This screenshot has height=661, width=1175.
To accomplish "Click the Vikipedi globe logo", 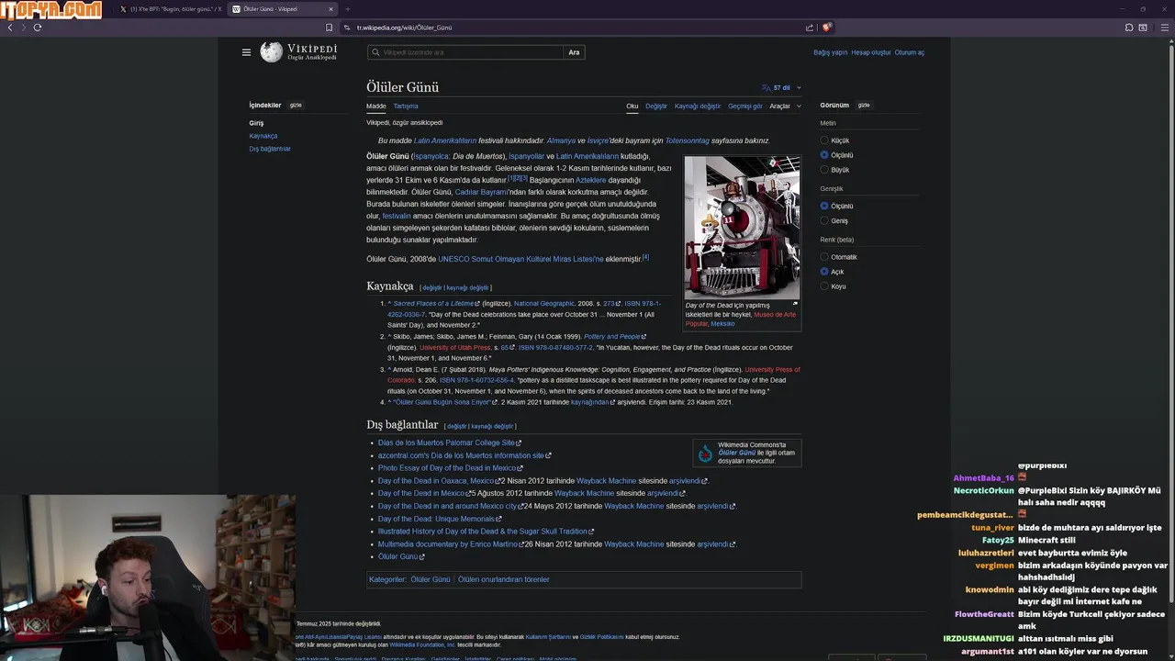I will [x=271, y=52].
